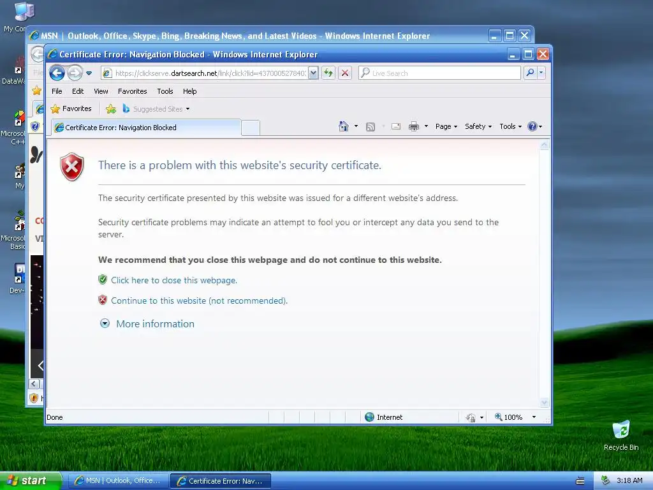Open Suggested Sites dropdown
The image size is (653, 490).
tap(156, 109)
